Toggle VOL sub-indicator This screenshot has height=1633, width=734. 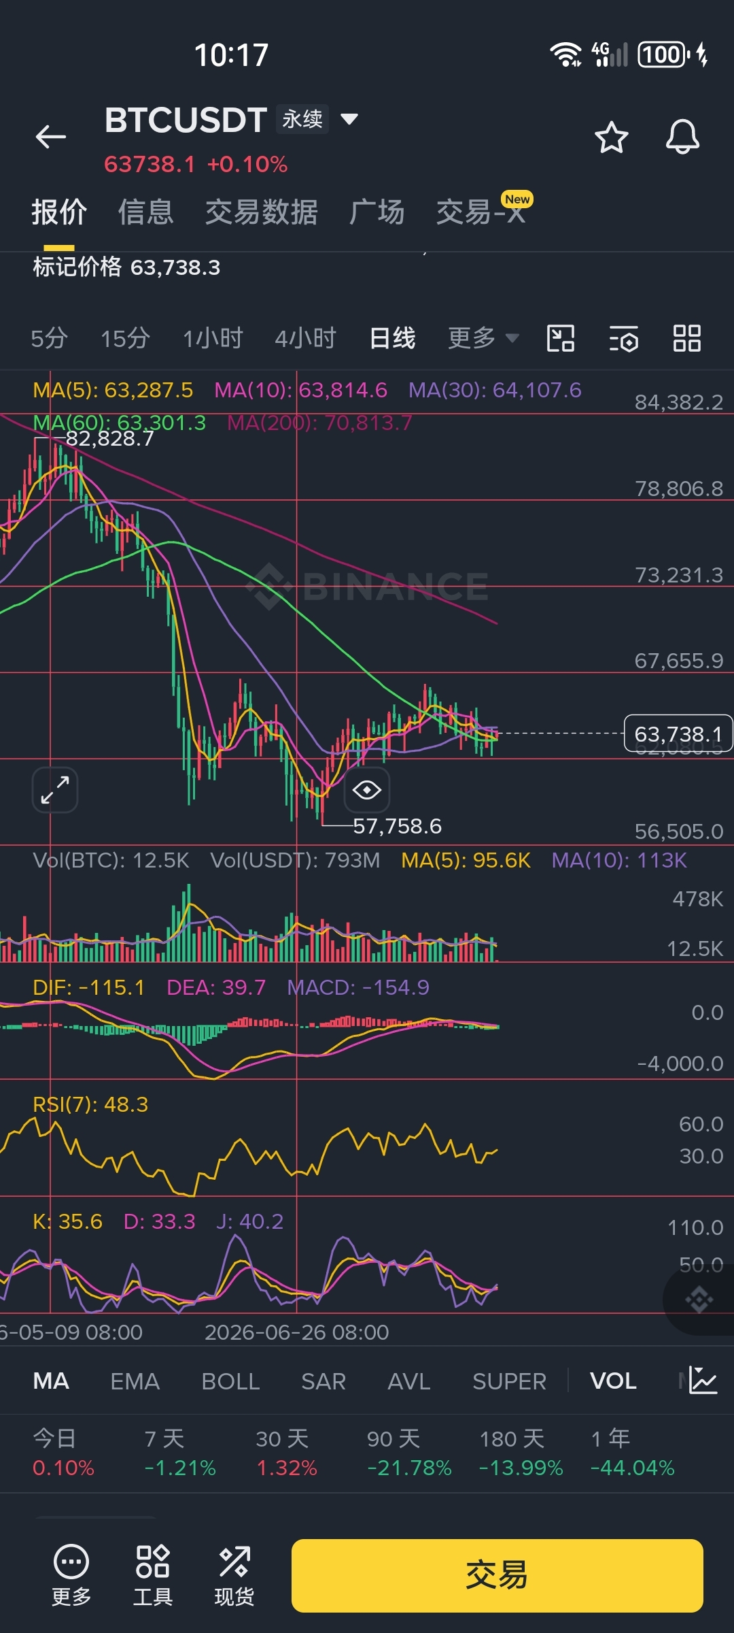pos(613,1381)
